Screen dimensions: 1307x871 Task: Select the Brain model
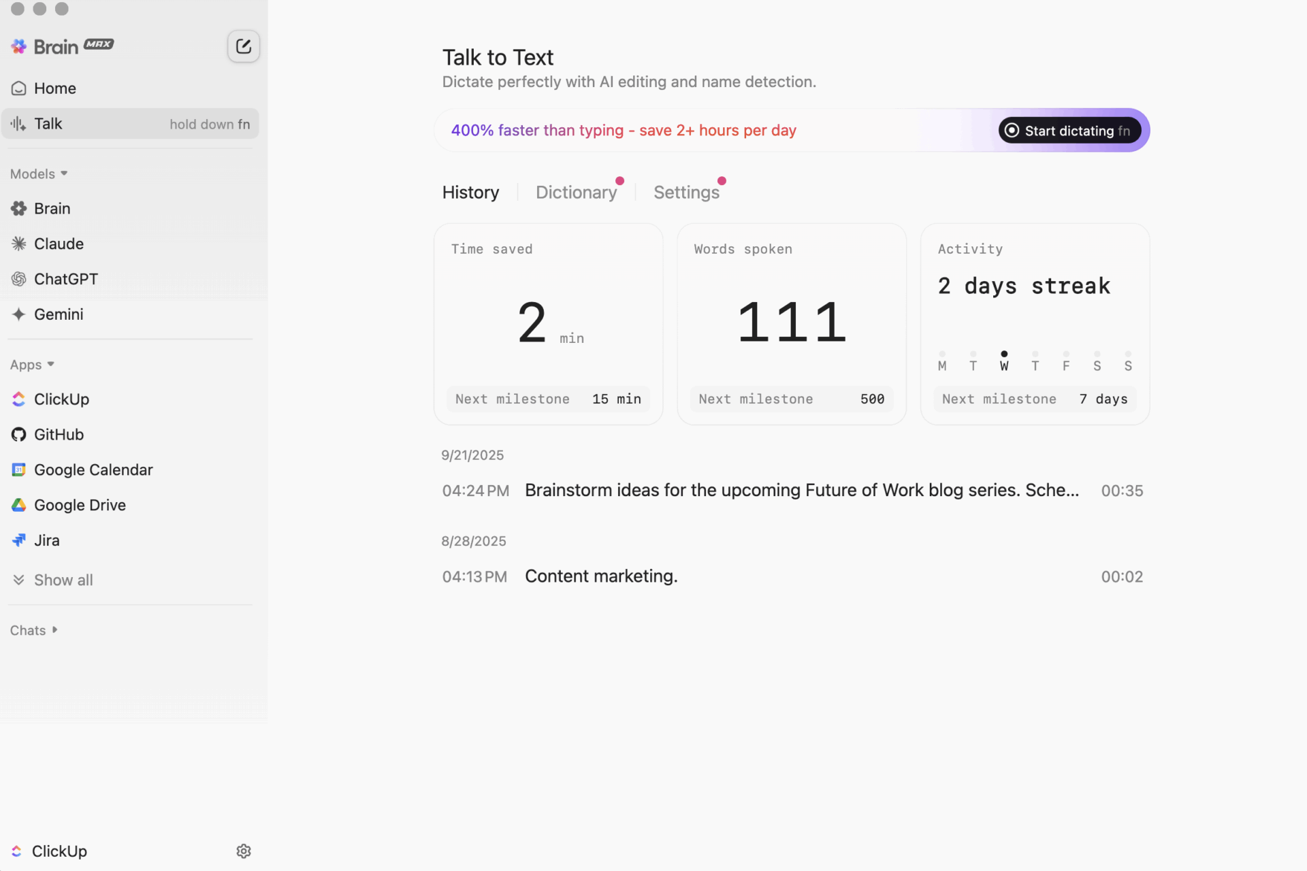[x=52, y=208]
